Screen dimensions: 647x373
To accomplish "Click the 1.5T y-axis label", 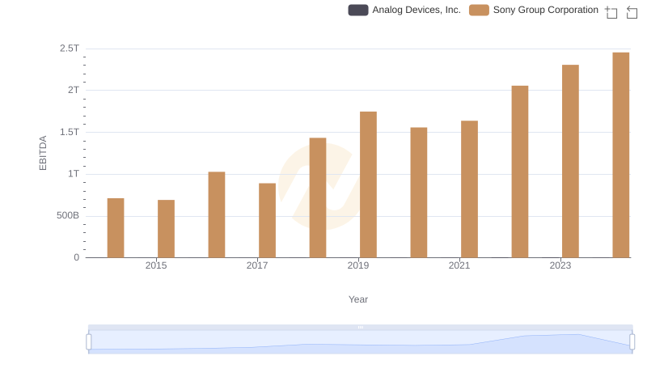I will coord(70,132).
